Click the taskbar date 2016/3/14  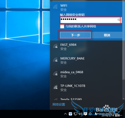pyautogui.click(x=108, y=115)
